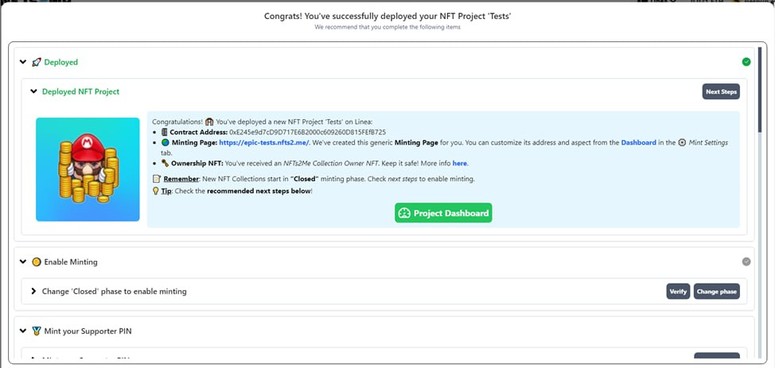Click the 'Deployed NFT Project' heading
This screenshot has height=368, width=775.
click(80, 91)
